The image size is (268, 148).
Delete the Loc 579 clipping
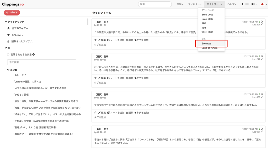130,113
